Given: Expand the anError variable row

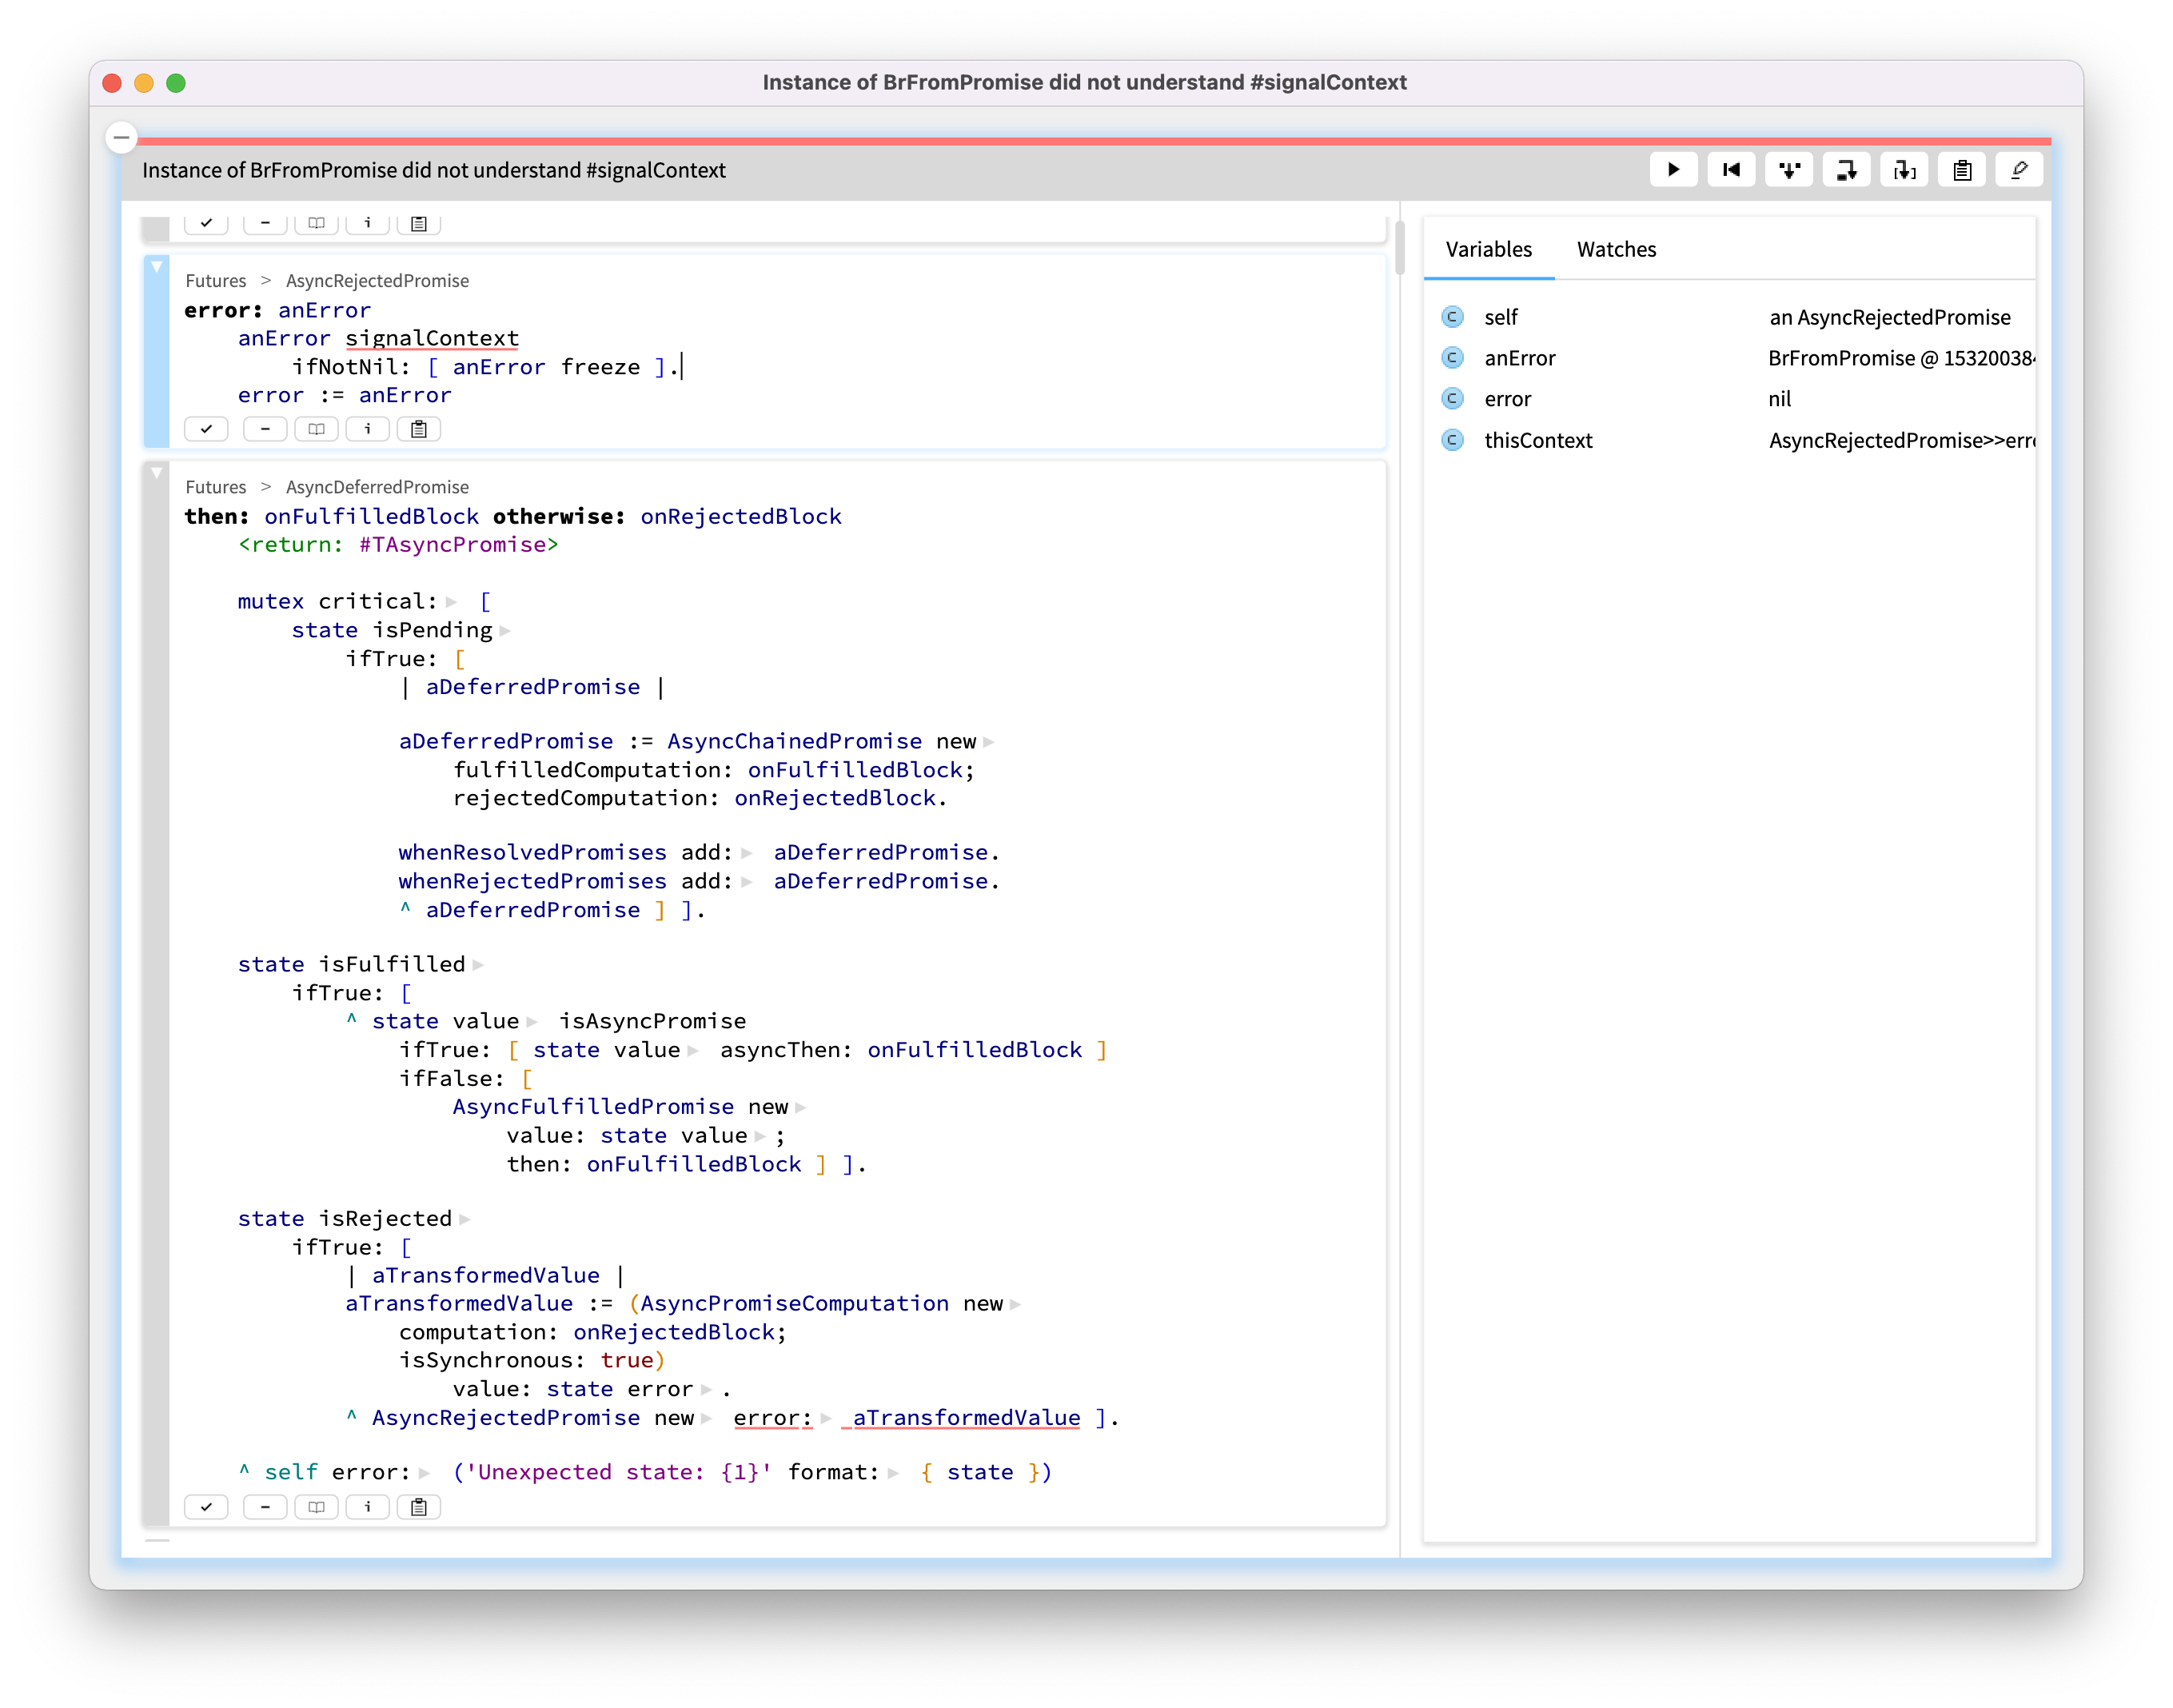Looking at the screenshot, I should click(1453, 358).
